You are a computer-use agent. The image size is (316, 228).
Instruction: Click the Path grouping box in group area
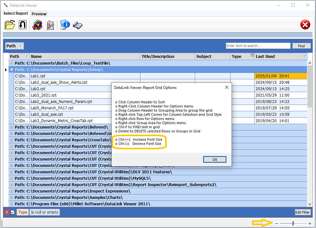14,46
